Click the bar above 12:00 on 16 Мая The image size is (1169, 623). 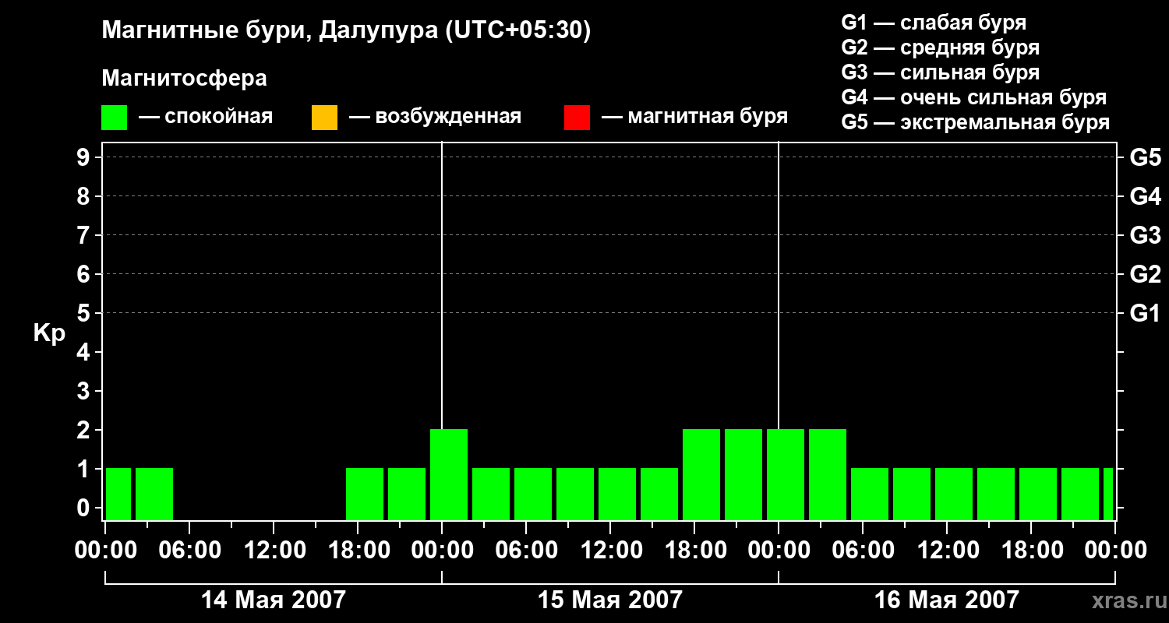point(954,495)
